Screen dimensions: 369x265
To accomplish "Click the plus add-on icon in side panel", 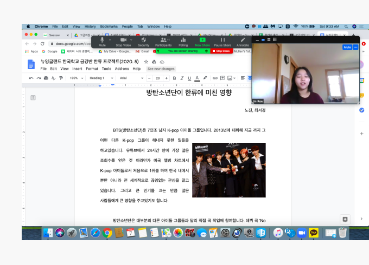I will click(x=362, y=134).
